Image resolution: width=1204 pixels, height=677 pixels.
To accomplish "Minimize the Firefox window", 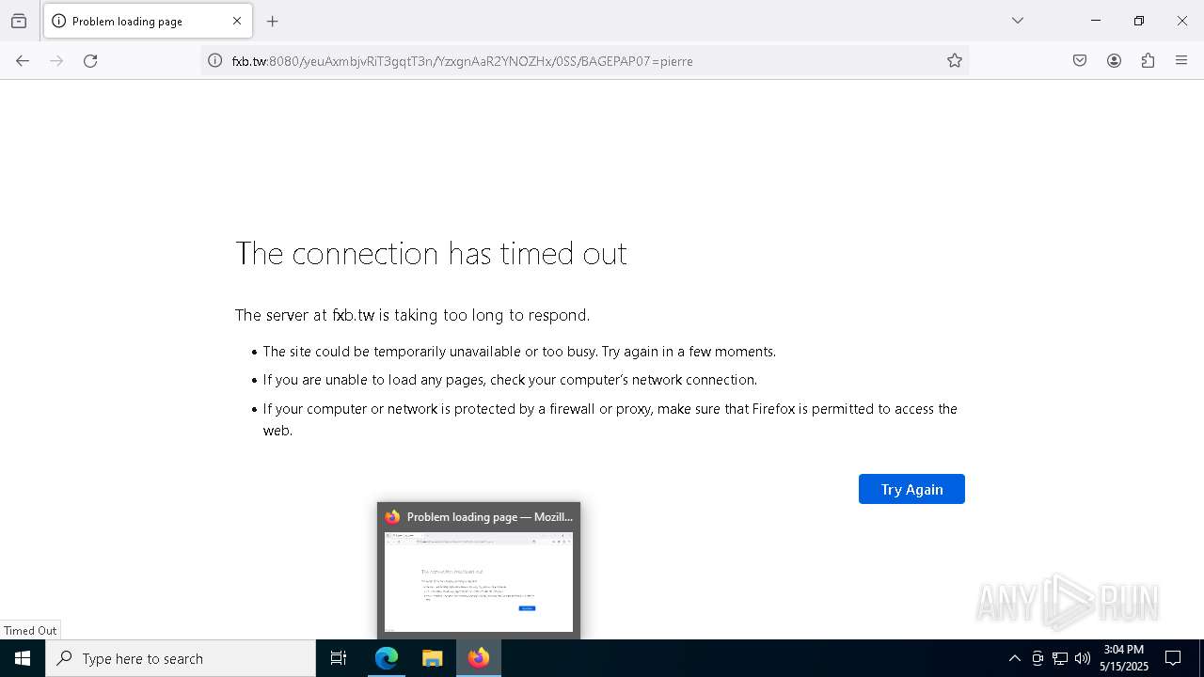I will (1096, 21).
